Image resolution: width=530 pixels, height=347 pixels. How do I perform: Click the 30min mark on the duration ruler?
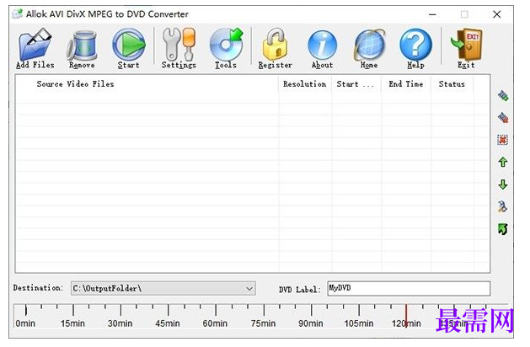tap(120, 316)
